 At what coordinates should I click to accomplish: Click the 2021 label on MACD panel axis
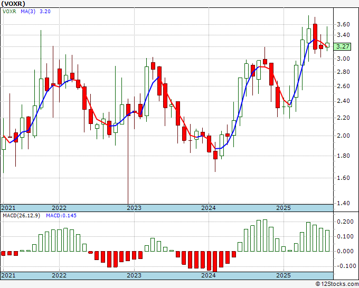tap(8, 275)
